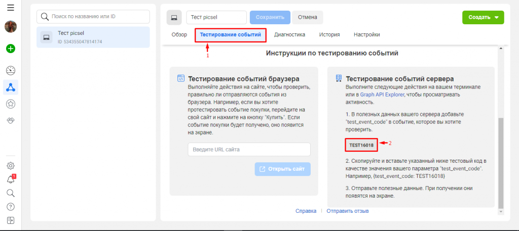Click the Отмена button
The width and height of the screenshot is (519, 231).
point(308,18)
